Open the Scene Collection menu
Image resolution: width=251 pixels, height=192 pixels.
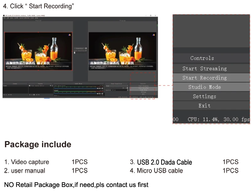[24, 18]
